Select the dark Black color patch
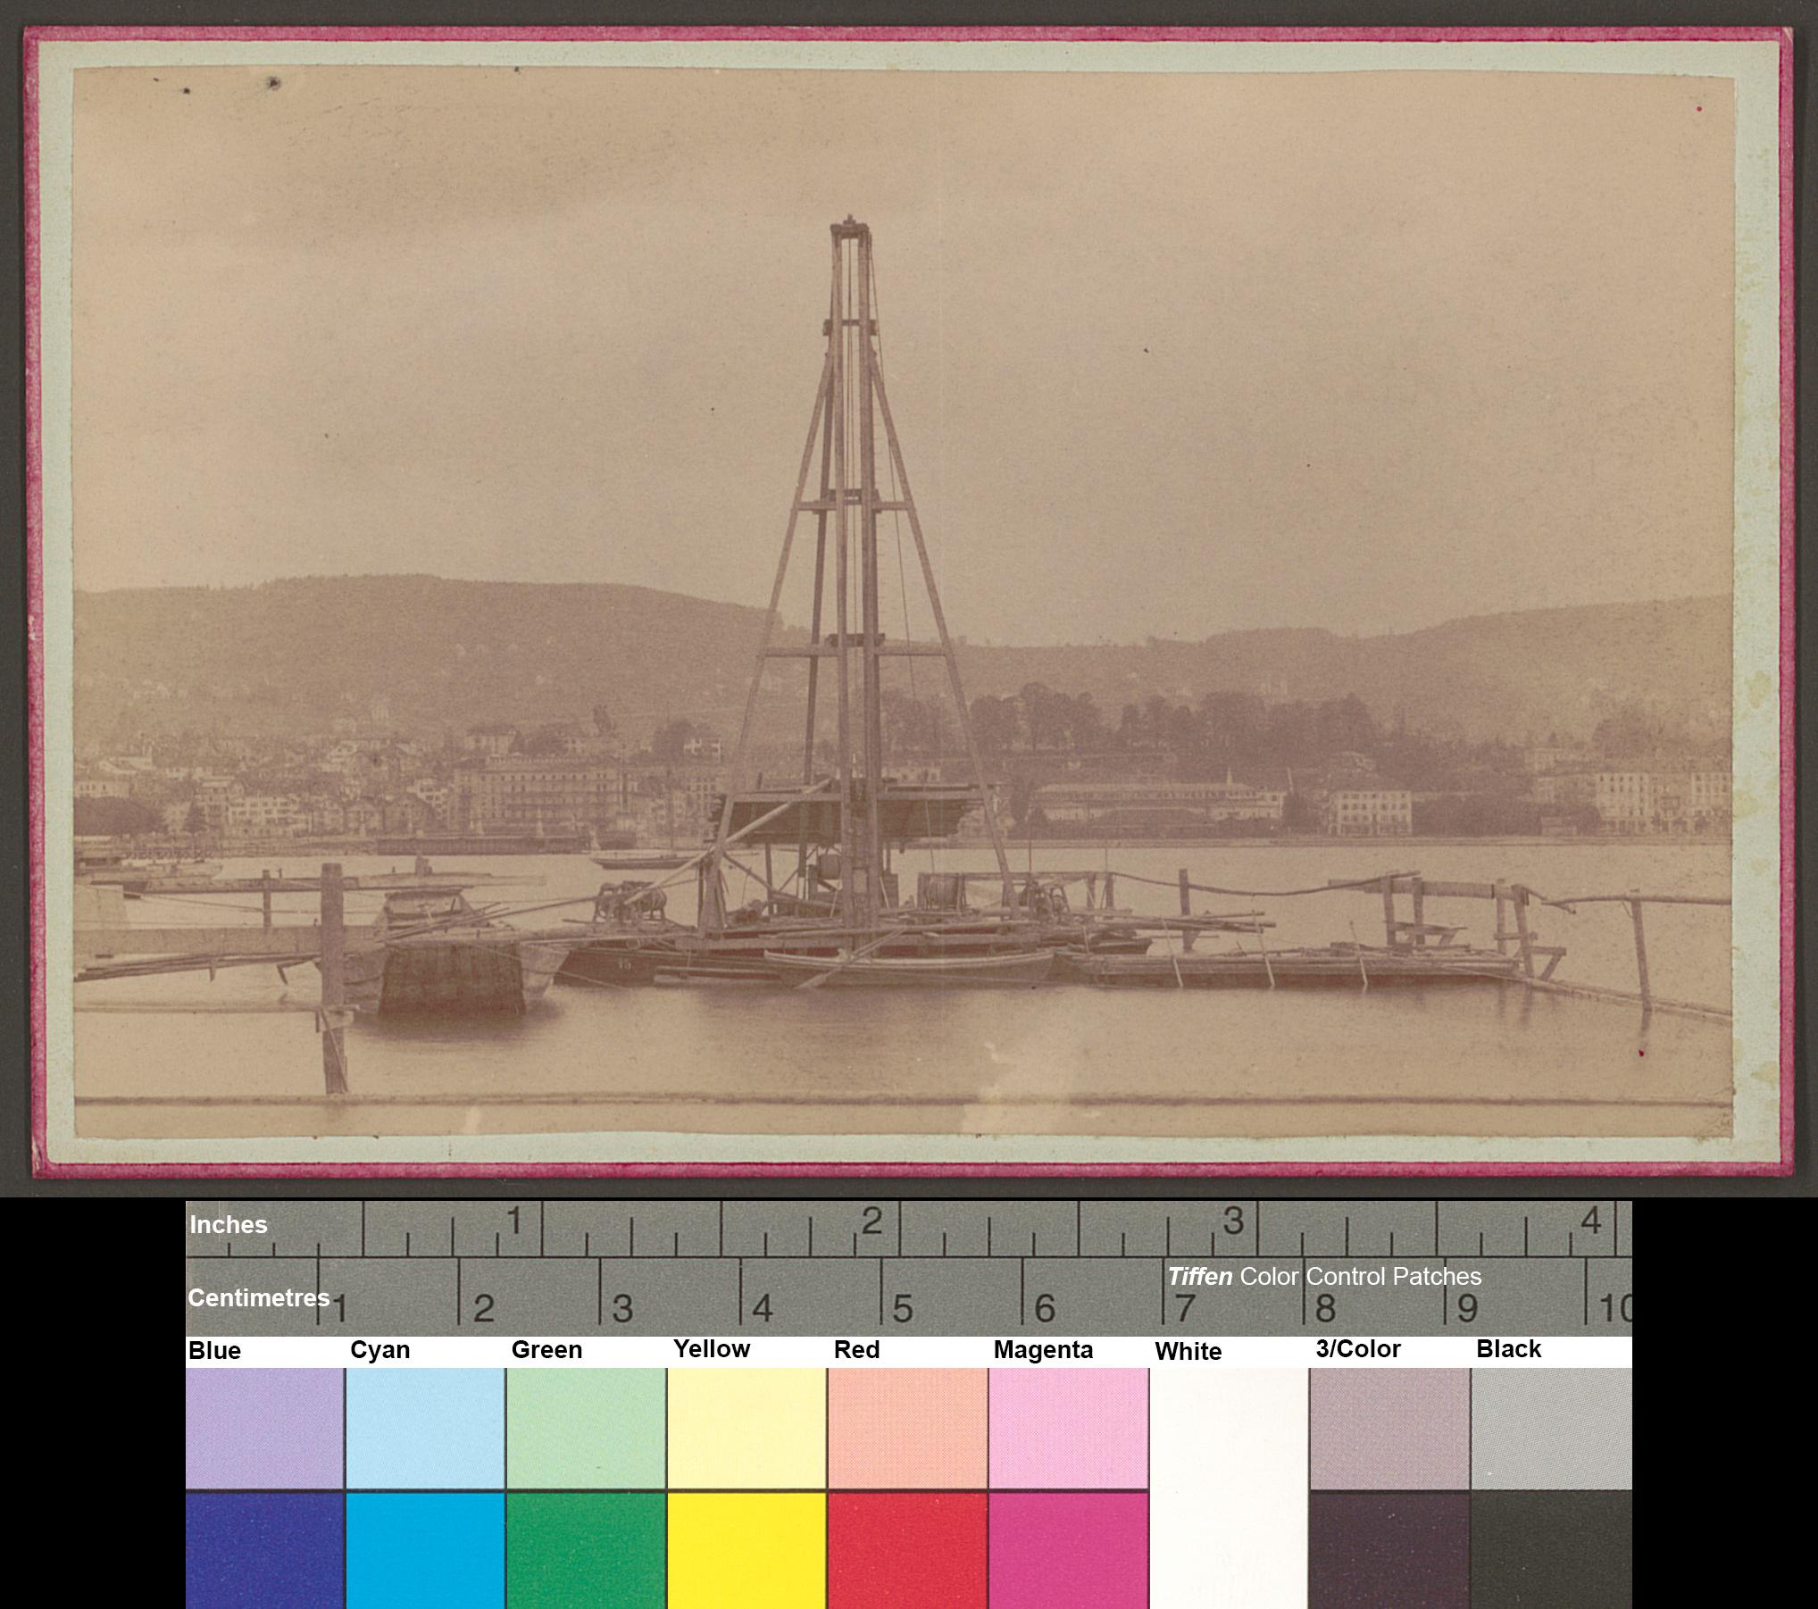This screenshot has width=1818, height=1609. 1551,1550
